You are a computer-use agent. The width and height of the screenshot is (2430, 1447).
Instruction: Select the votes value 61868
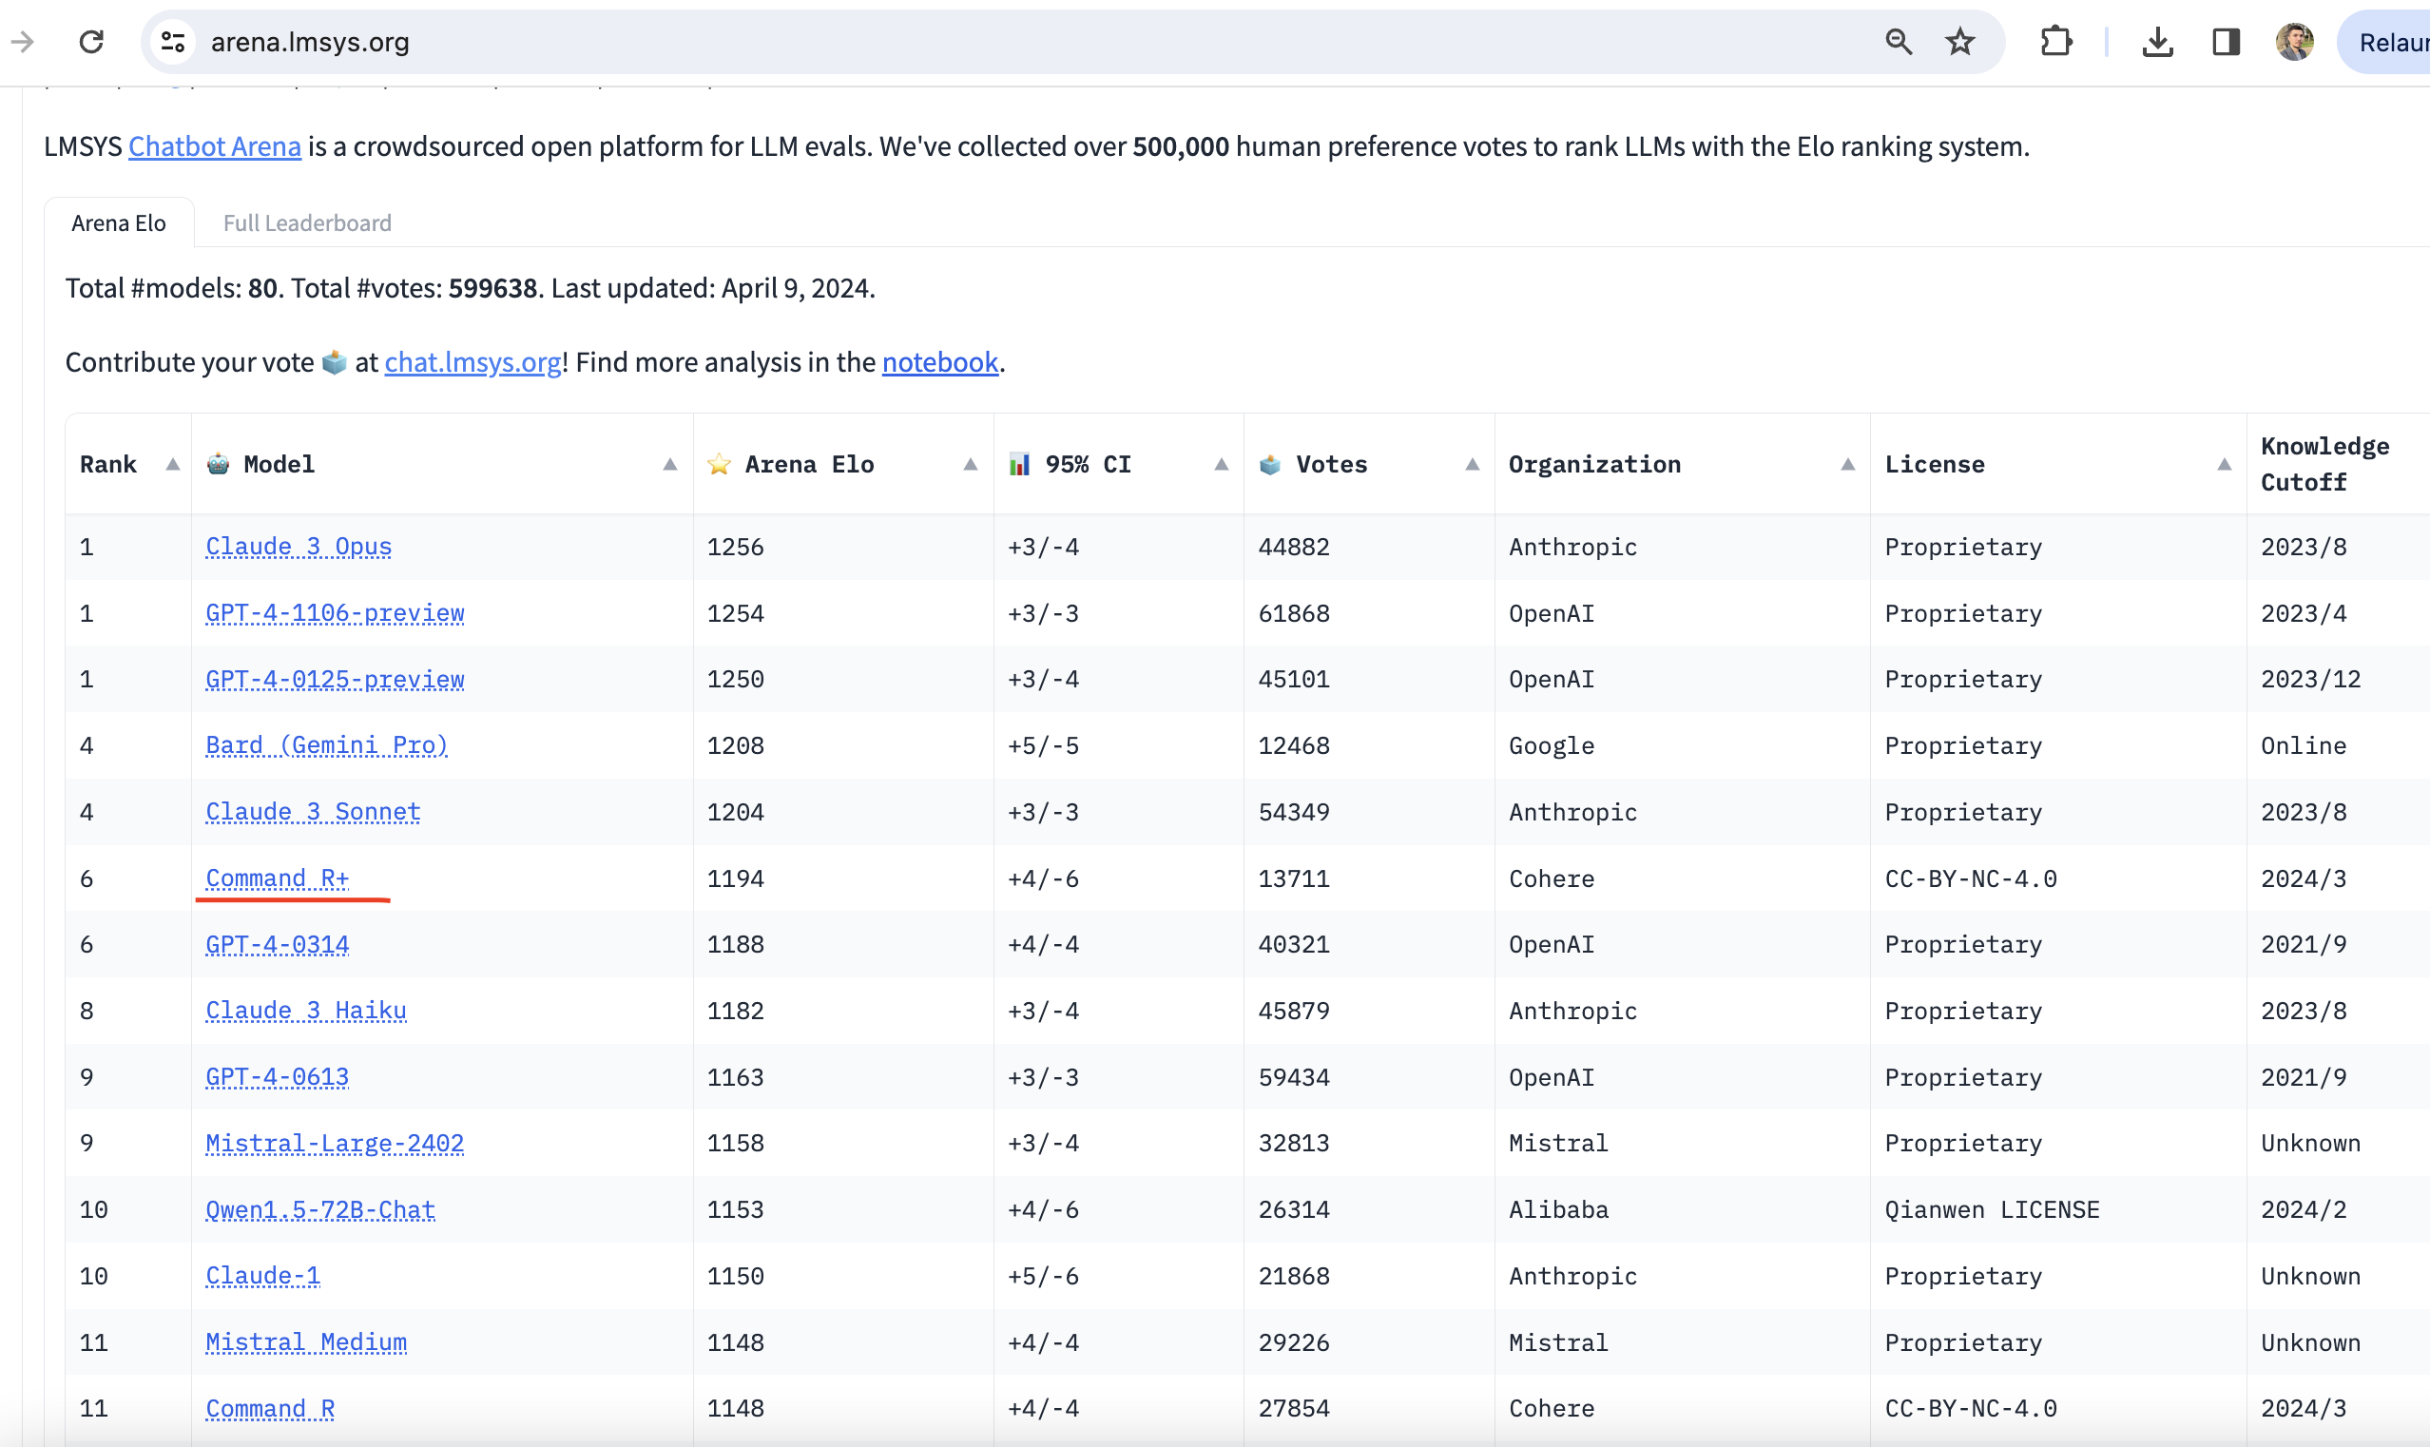click(1294, 613)
